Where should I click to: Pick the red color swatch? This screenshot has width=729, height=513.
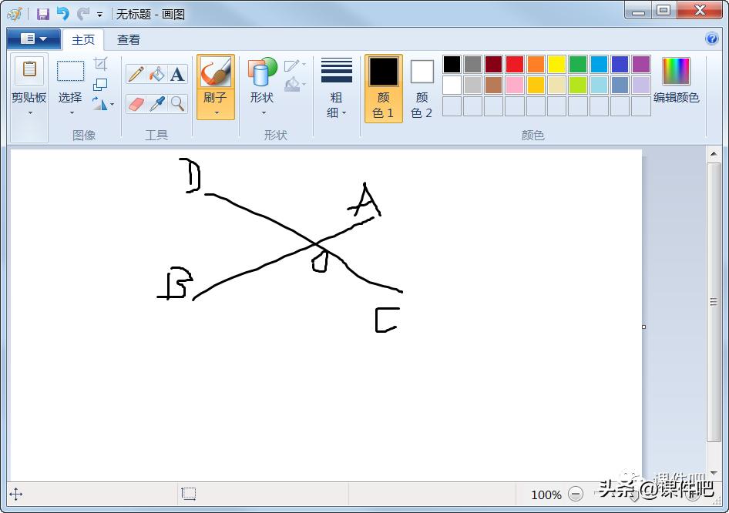click(x=515, y=64)
